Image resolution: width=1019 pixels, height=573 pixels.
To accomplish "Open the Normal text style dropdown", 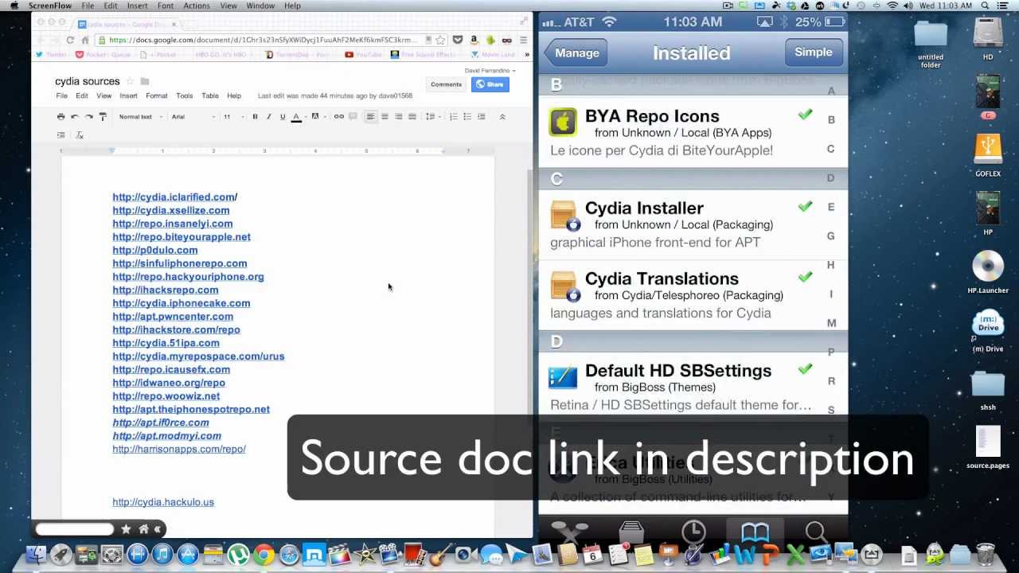I will tap(141, 117).
